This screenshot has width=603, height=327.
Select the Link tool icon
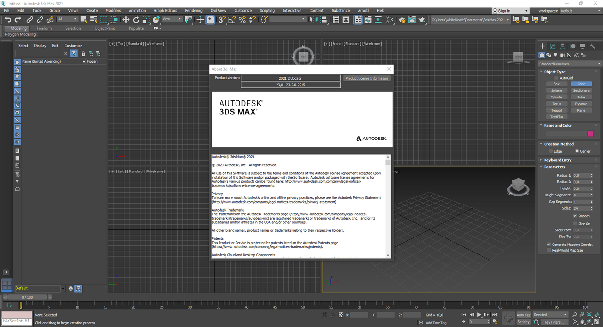(x=30, y=19)
